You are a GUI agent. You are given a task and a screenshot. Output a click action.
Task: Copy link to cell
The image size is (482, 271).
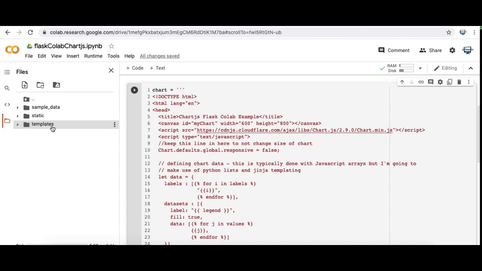421,82
